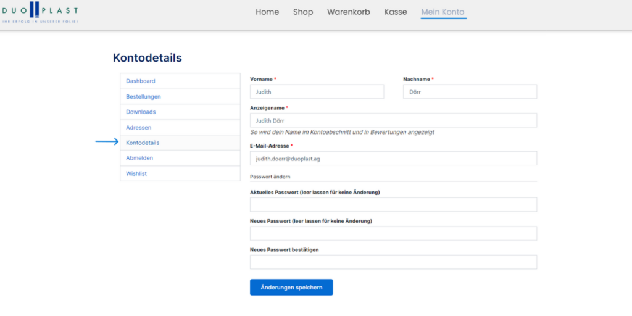Image resolution: width=632 pixels, height=316 pixels.
Task: Click the Nachname field containing Dörr
Action: 470,92
